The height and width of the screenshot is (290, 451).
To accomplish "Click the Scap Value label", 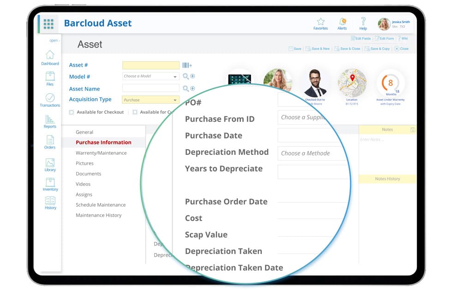I will pos(206,235).
